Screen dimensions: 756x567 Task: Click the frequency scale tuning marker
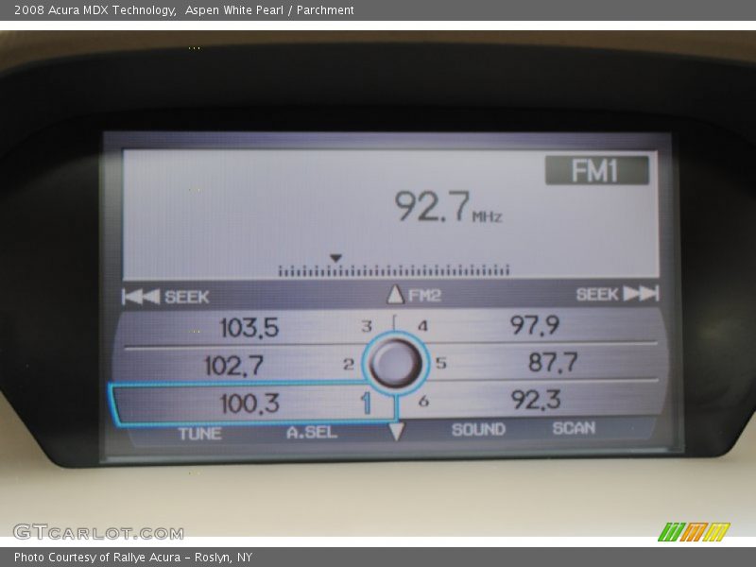(335, 258)
